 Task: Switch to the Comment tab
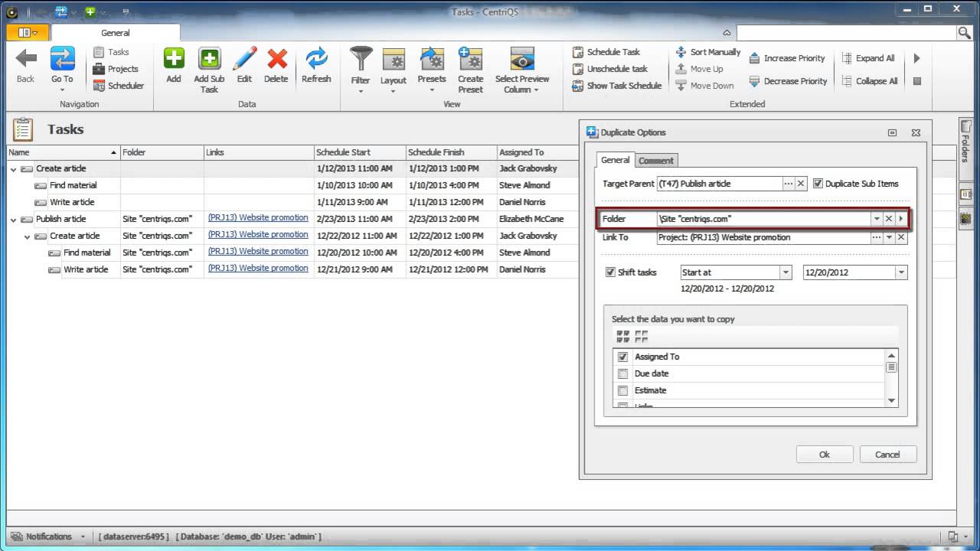pos(656,161)
